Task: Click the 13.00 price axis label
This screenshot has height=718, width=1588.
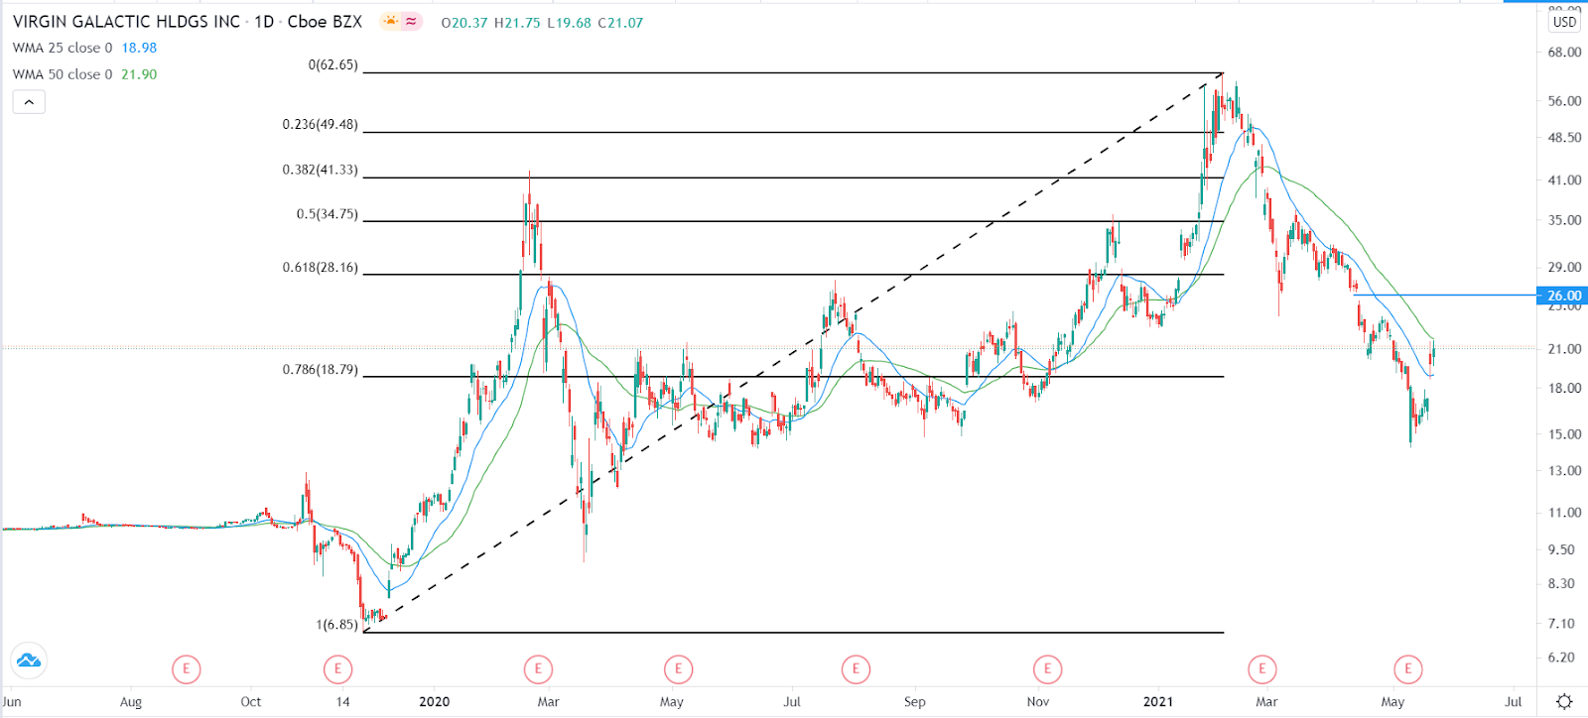Action: pyautogui.click(x=1564, y=471)
